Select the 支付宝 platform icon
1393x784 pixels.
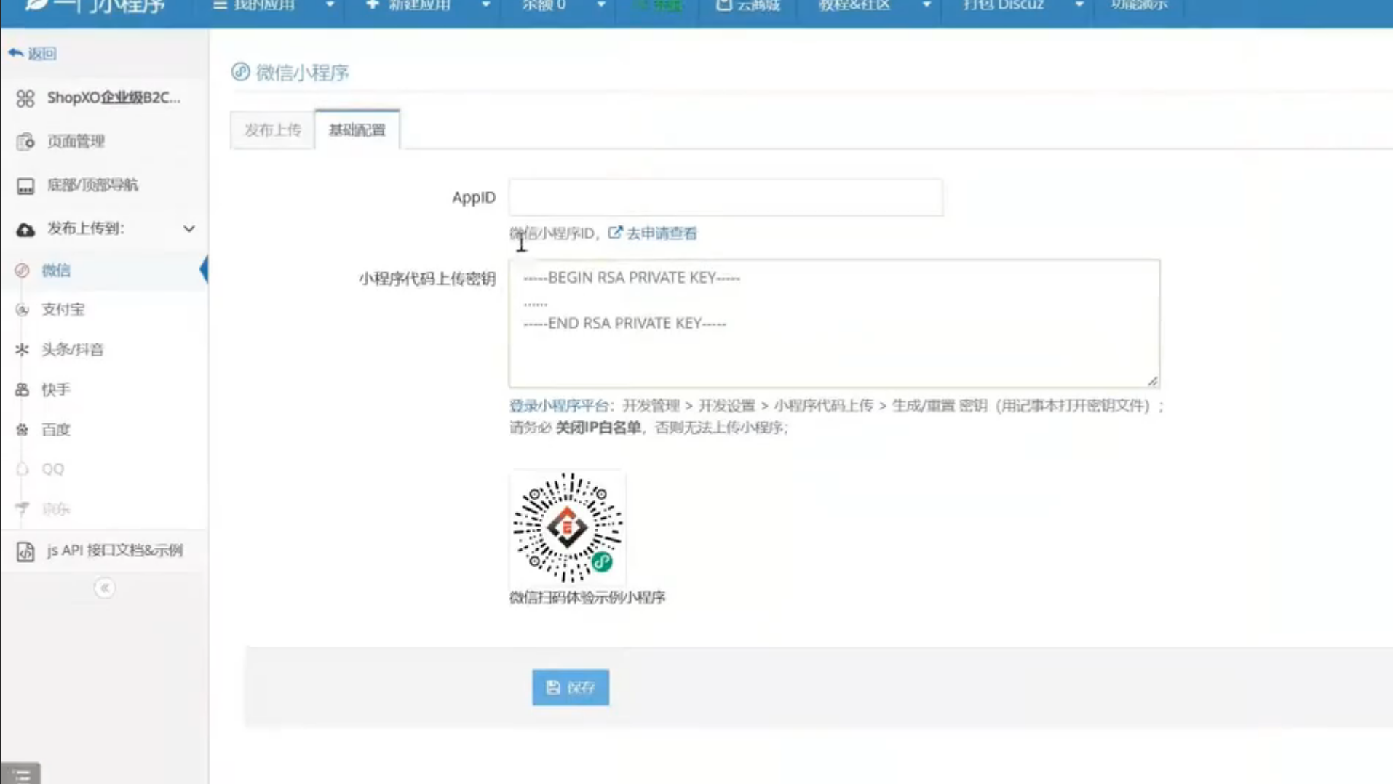pyautogui.click(x=22, y=310)
